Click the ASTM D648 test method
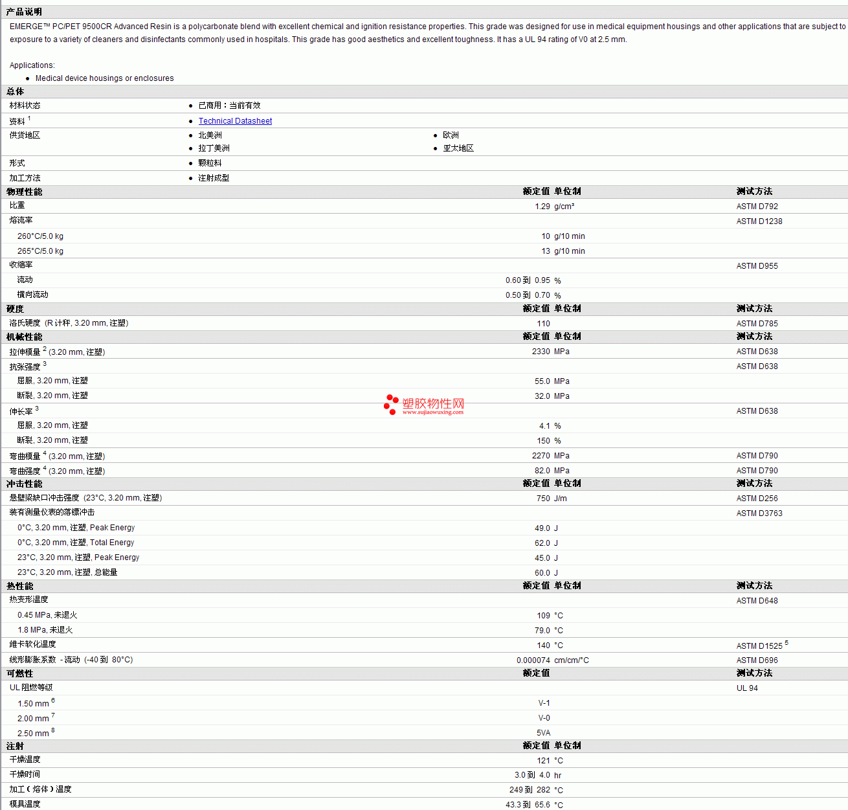Screen dimensions: 848x810 coord(757,601)
